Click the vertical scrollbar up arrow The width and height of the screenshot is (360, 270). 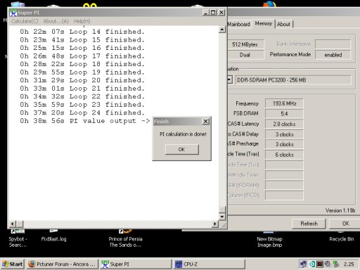222,30
